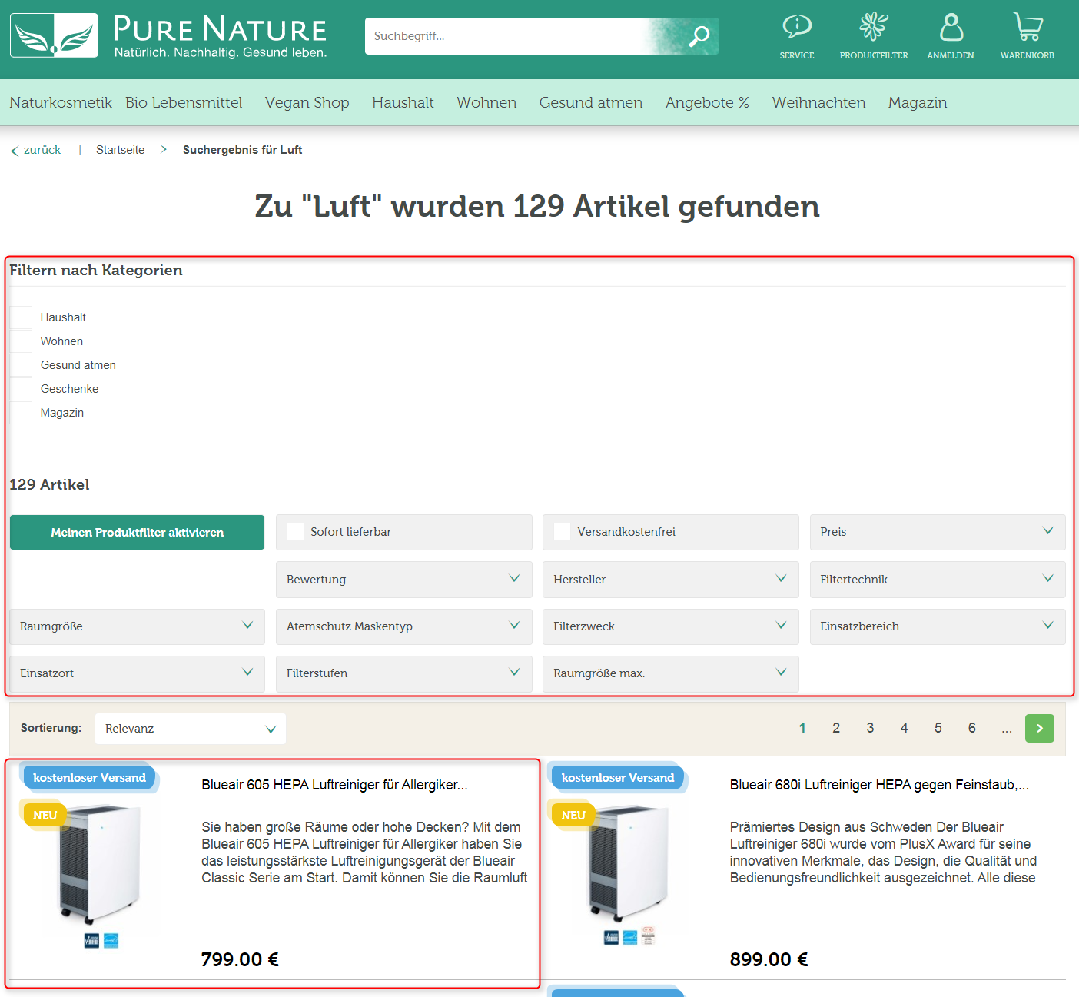Click the search magnifier icon
Viewport: 1079px width, 997px height.
click(699, 36)
